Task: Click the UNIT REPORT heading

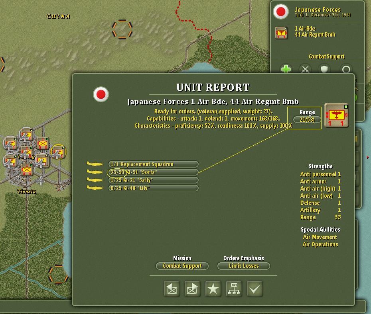Action: coord(213,87)
